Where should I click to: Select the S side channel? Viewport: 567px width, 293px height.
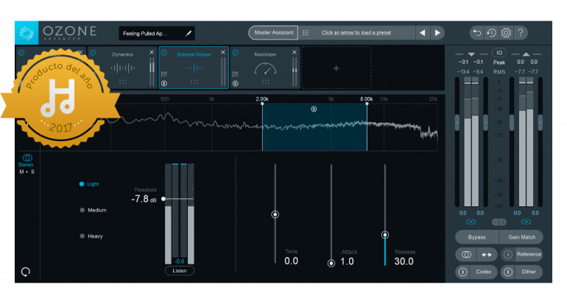coord(32,172)
